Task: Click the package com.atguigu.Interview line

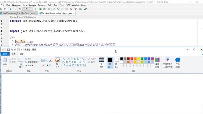Action: coord(43,21)
